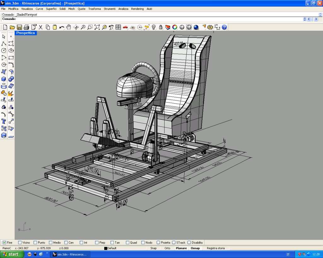Enable the Int osnap checkbox
The height and width of the screenshot is (258, 323).
click(81, 243)
